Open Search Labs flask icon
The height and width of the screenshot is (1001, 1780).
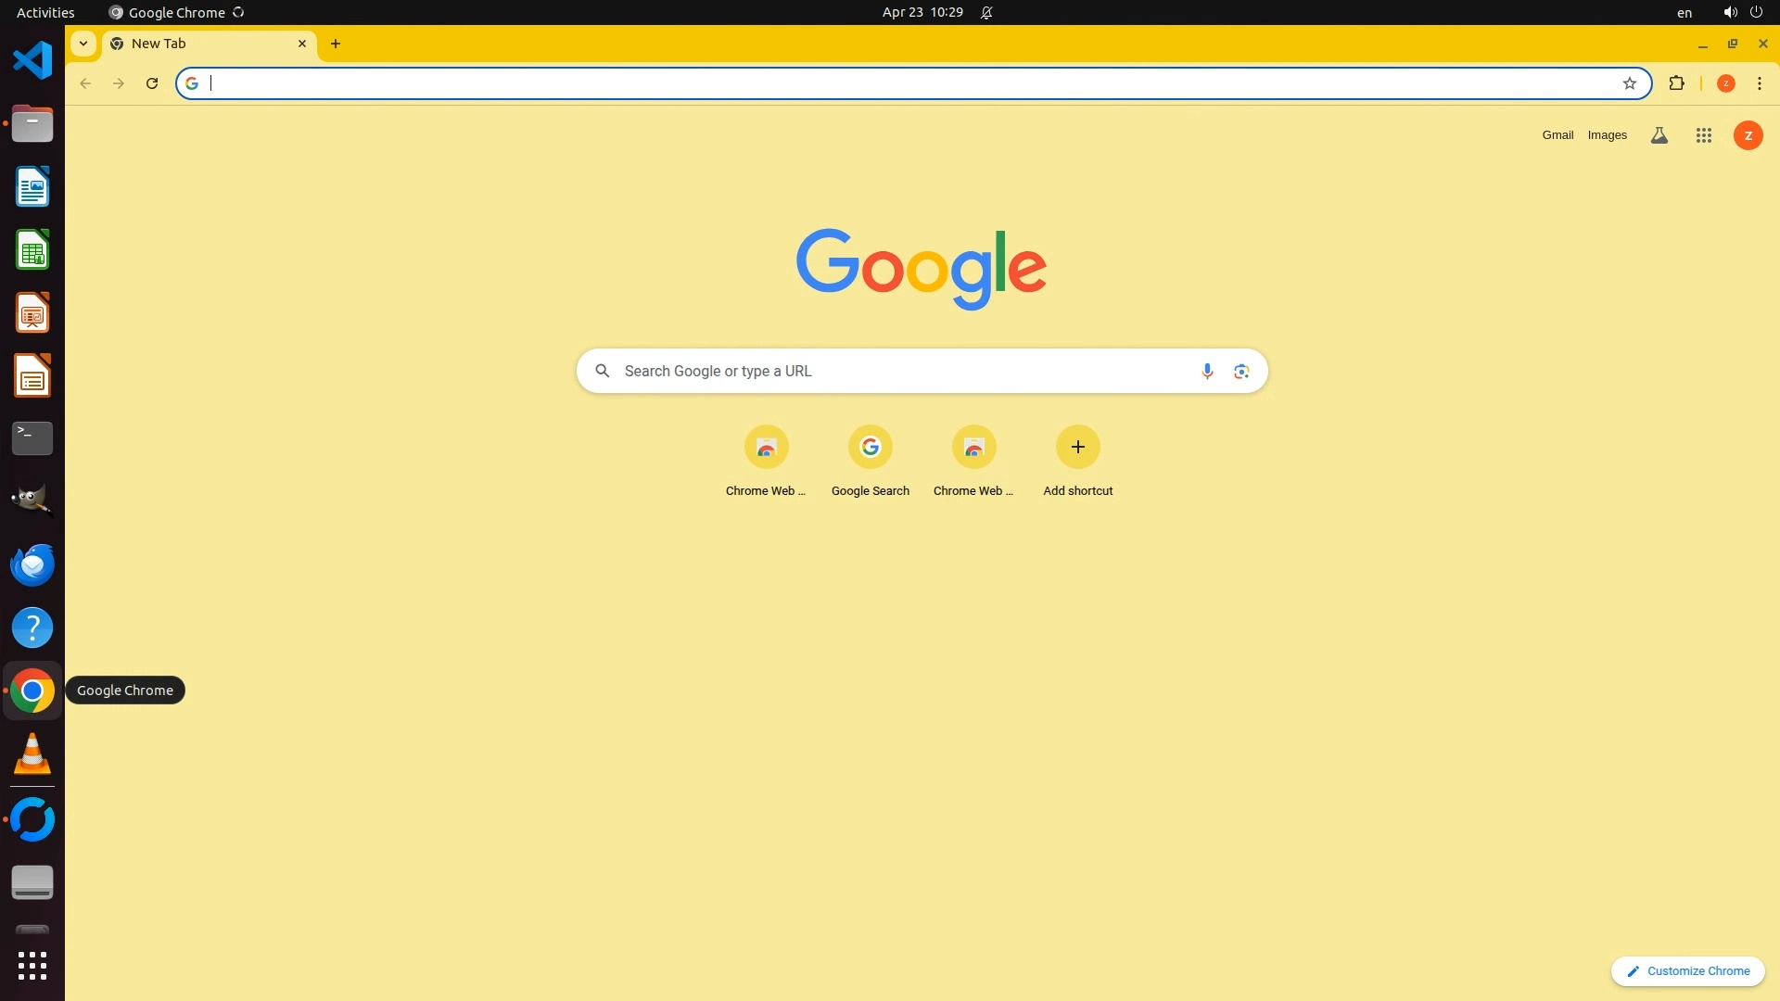point(1659,135)
